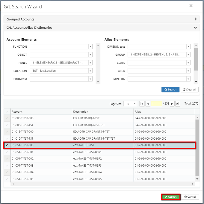Open the LOCATION dropdown
This screenshot has width=204, height=204.
[90, 71]
